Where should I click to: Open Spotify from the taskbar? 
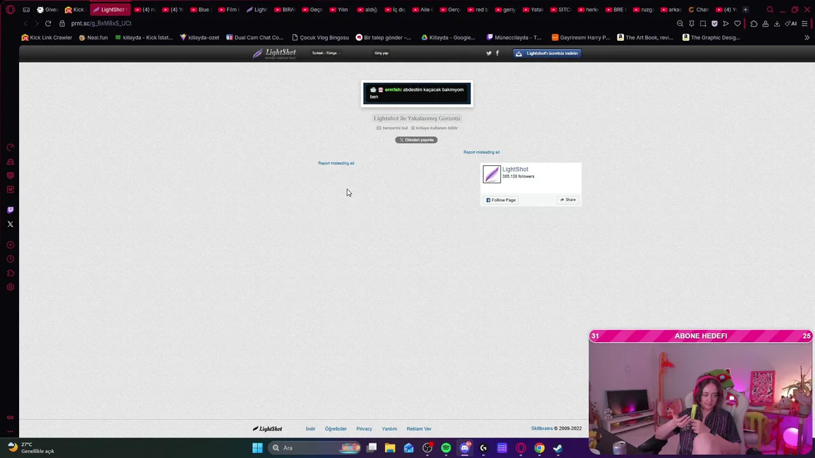(x=446, y=448)
